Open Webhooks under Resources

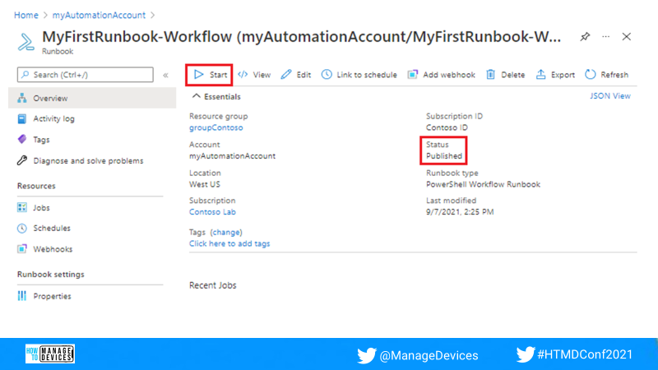click(53, 249)
